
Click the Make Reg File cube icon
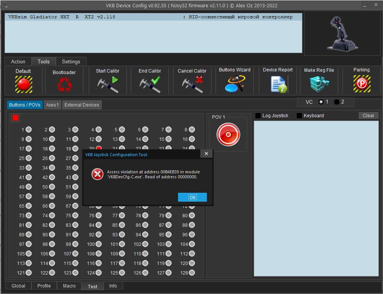coord(319,84)
